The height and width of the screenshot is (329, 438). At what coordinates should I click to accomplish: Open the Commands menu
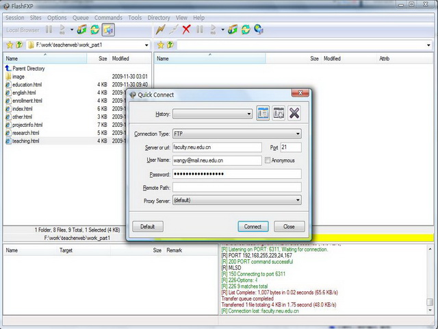click(108, 18)
